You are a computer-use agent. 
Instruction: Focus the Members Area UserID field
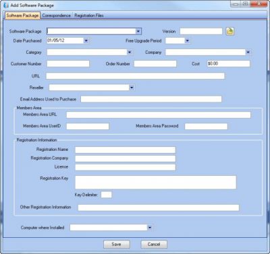click(x=88, y=126)
